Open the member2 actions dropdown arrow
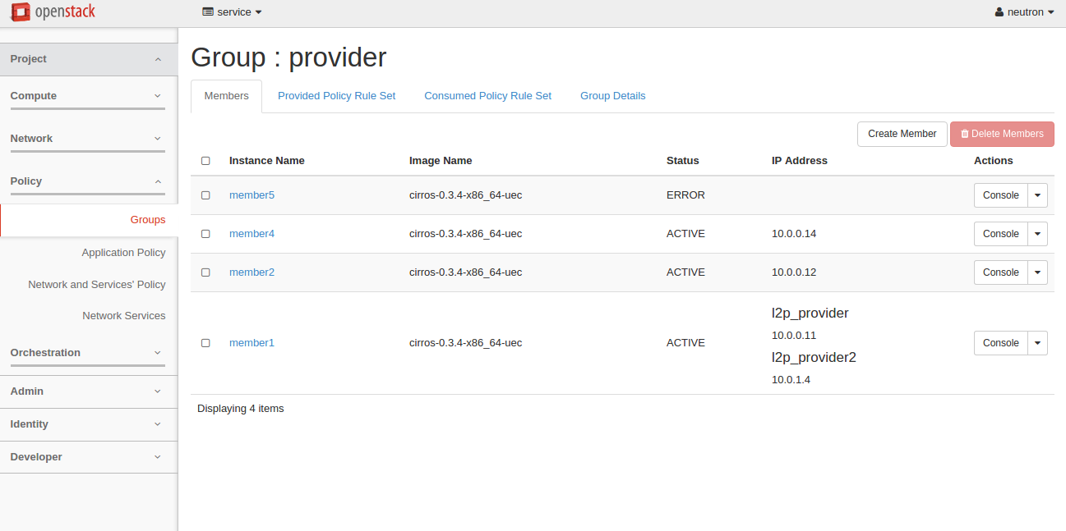The height and width of the screenshot is (531, 1066). click(x=1037, y=272)
